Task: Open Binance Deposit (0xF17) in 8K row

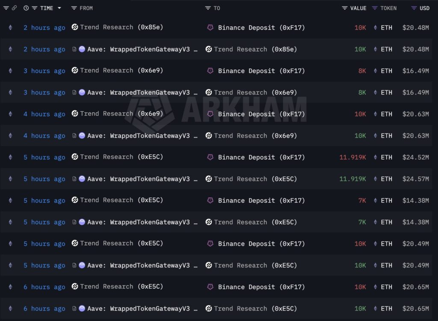Action: 261,71
